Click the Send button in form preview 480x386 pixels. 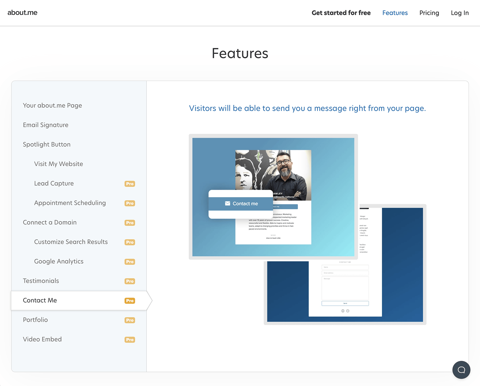[345, 303]
